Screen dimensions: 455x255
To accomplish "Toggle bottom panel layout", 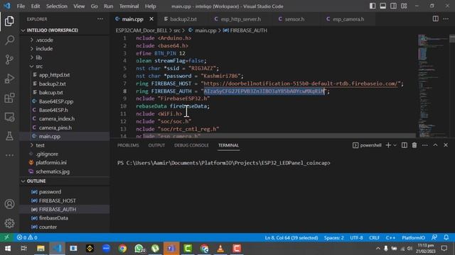I will point(383,6).
